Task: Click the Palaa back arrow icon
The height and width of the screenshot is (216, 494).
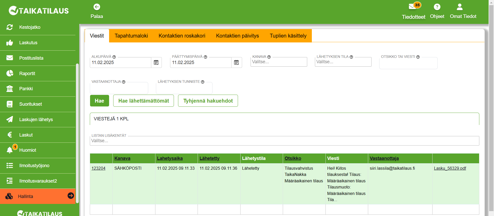Action: pos(97,7)
